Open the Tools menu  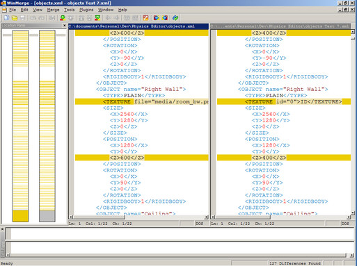(69, 10)
